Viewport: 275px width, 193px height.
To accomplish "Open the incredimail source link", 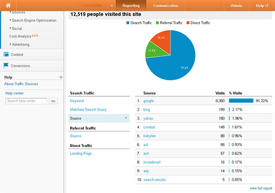I will point(152,162).
